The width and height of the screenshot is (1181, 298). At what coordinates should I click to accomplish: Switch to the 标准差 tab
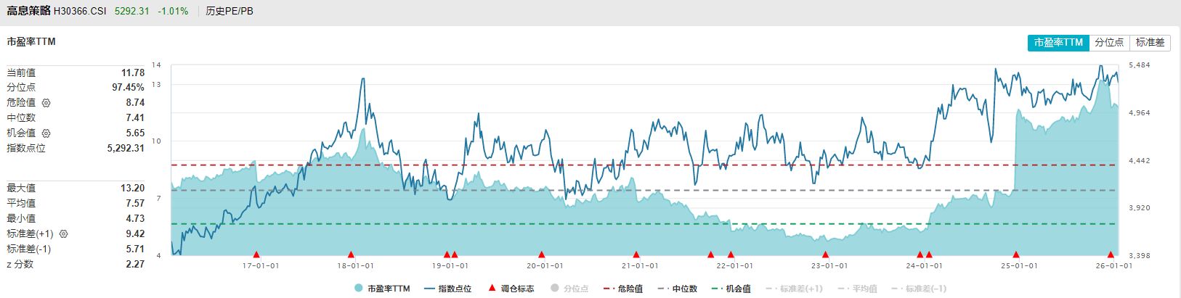pos(1150,43)
